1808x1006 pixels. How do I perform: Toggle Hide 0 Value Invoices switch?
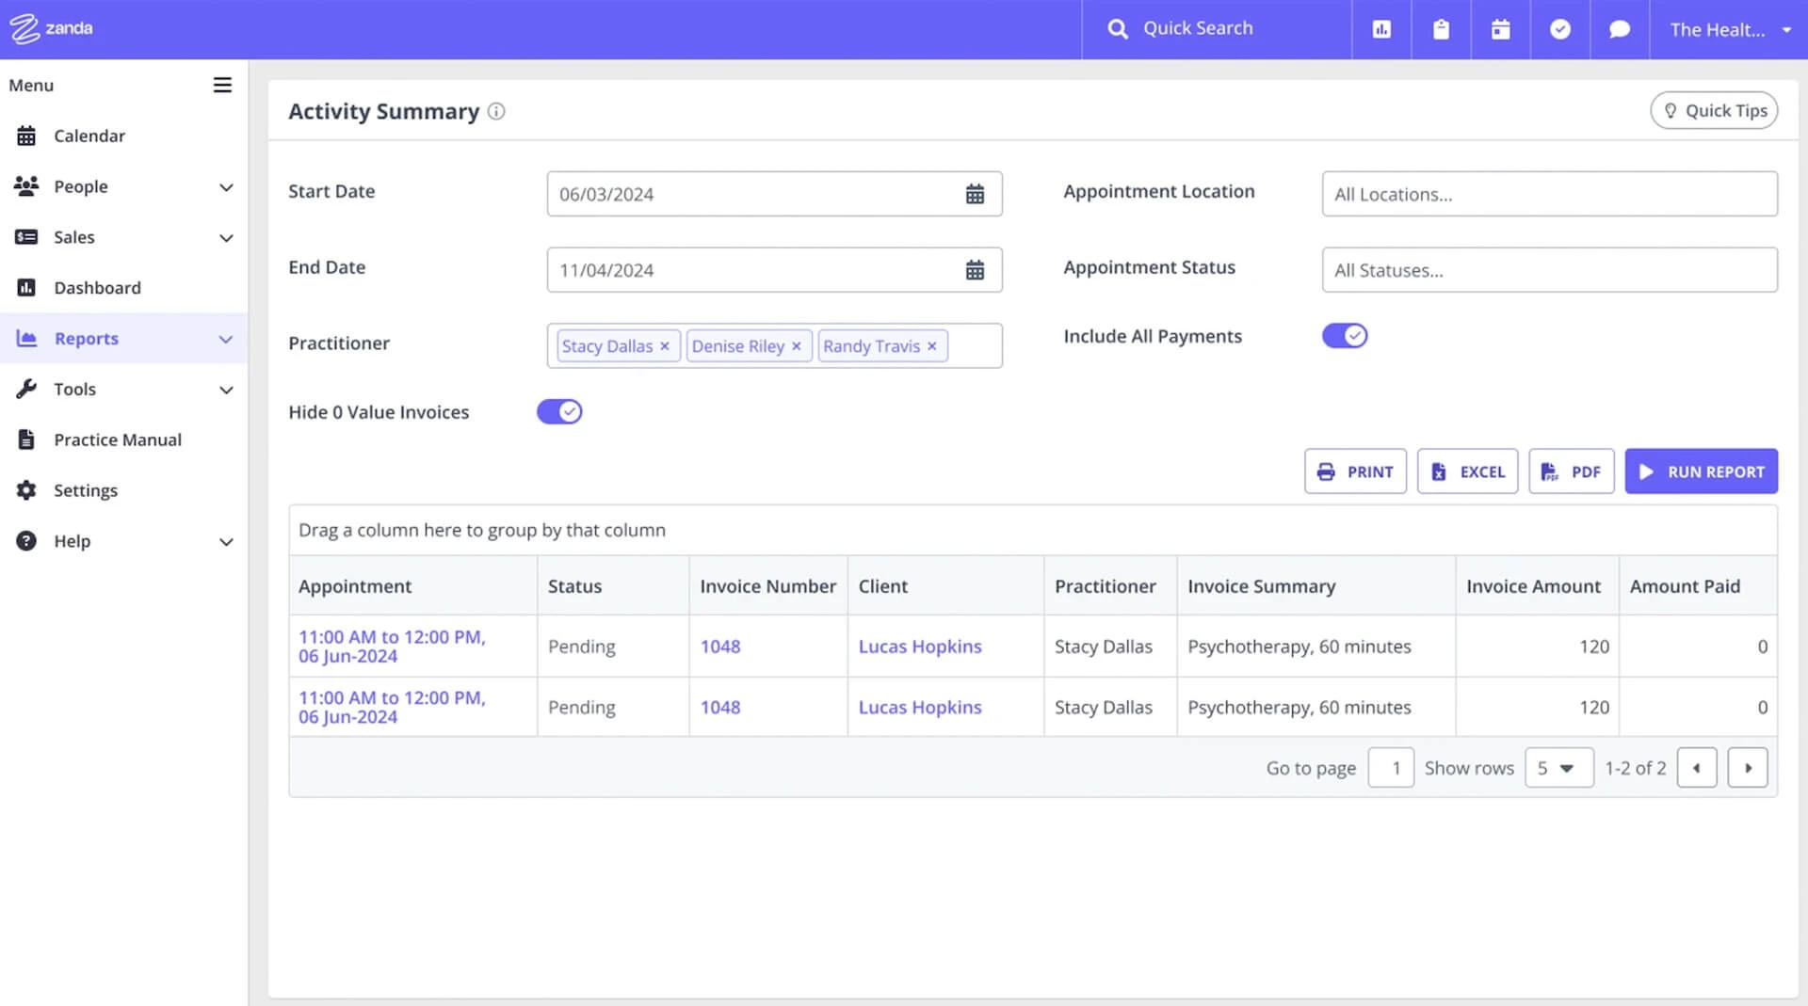pos(559,412)
